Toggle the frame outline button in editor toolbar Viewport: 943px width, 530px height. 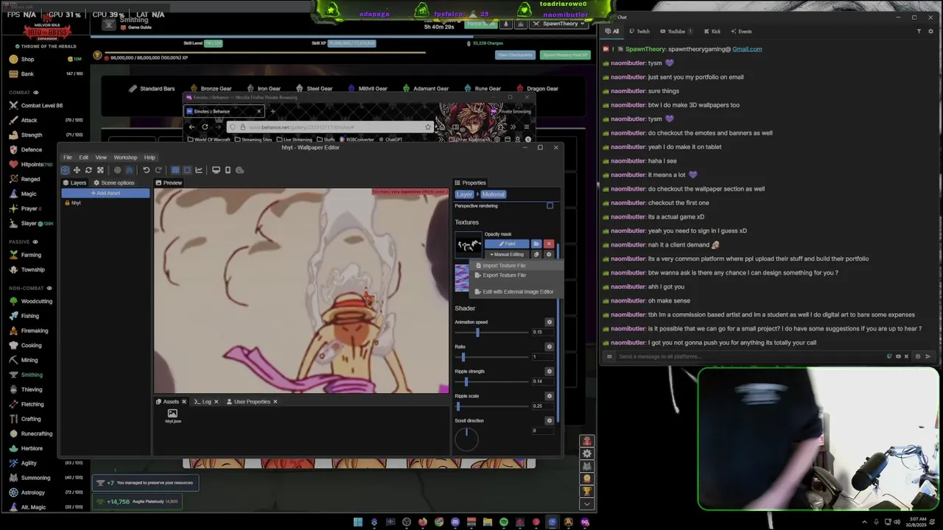click(187, 170)
